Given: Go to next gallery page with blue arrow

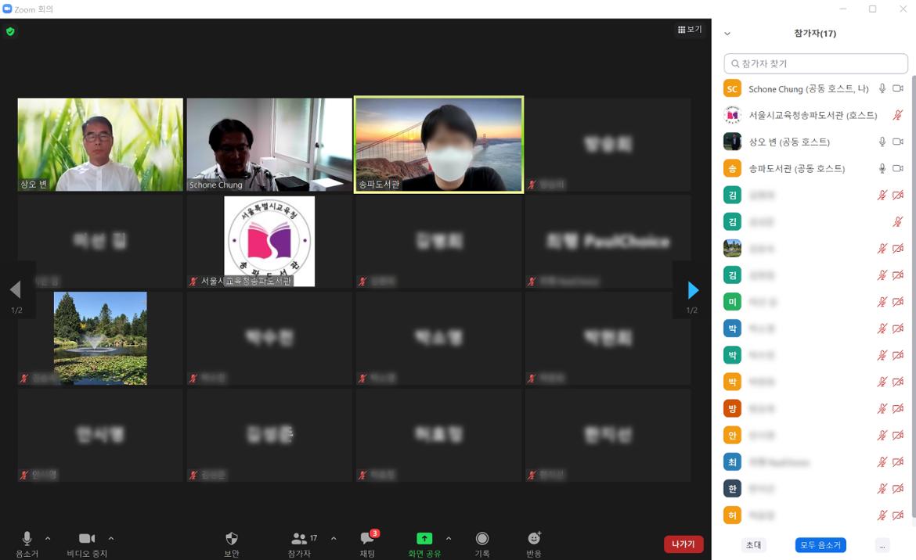Looking at the screenshot, I should point(692,290).
